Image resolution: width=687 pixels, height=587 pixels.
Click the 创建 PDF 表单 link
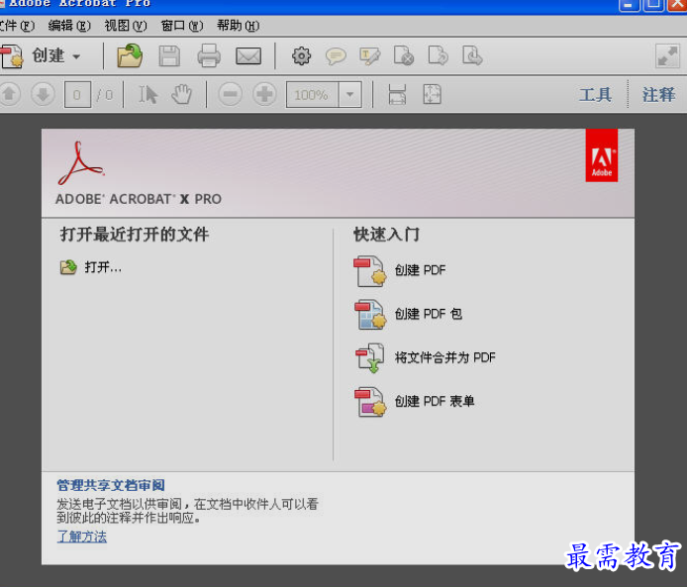click(x=435, y=401)
